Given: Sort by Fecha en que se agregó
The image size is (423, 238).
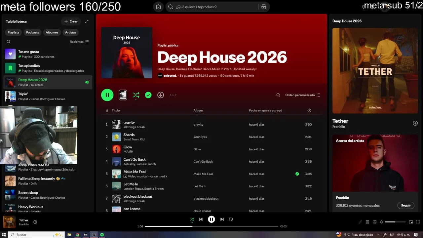Looking at the screenshot, I should (x=265, y=110).
